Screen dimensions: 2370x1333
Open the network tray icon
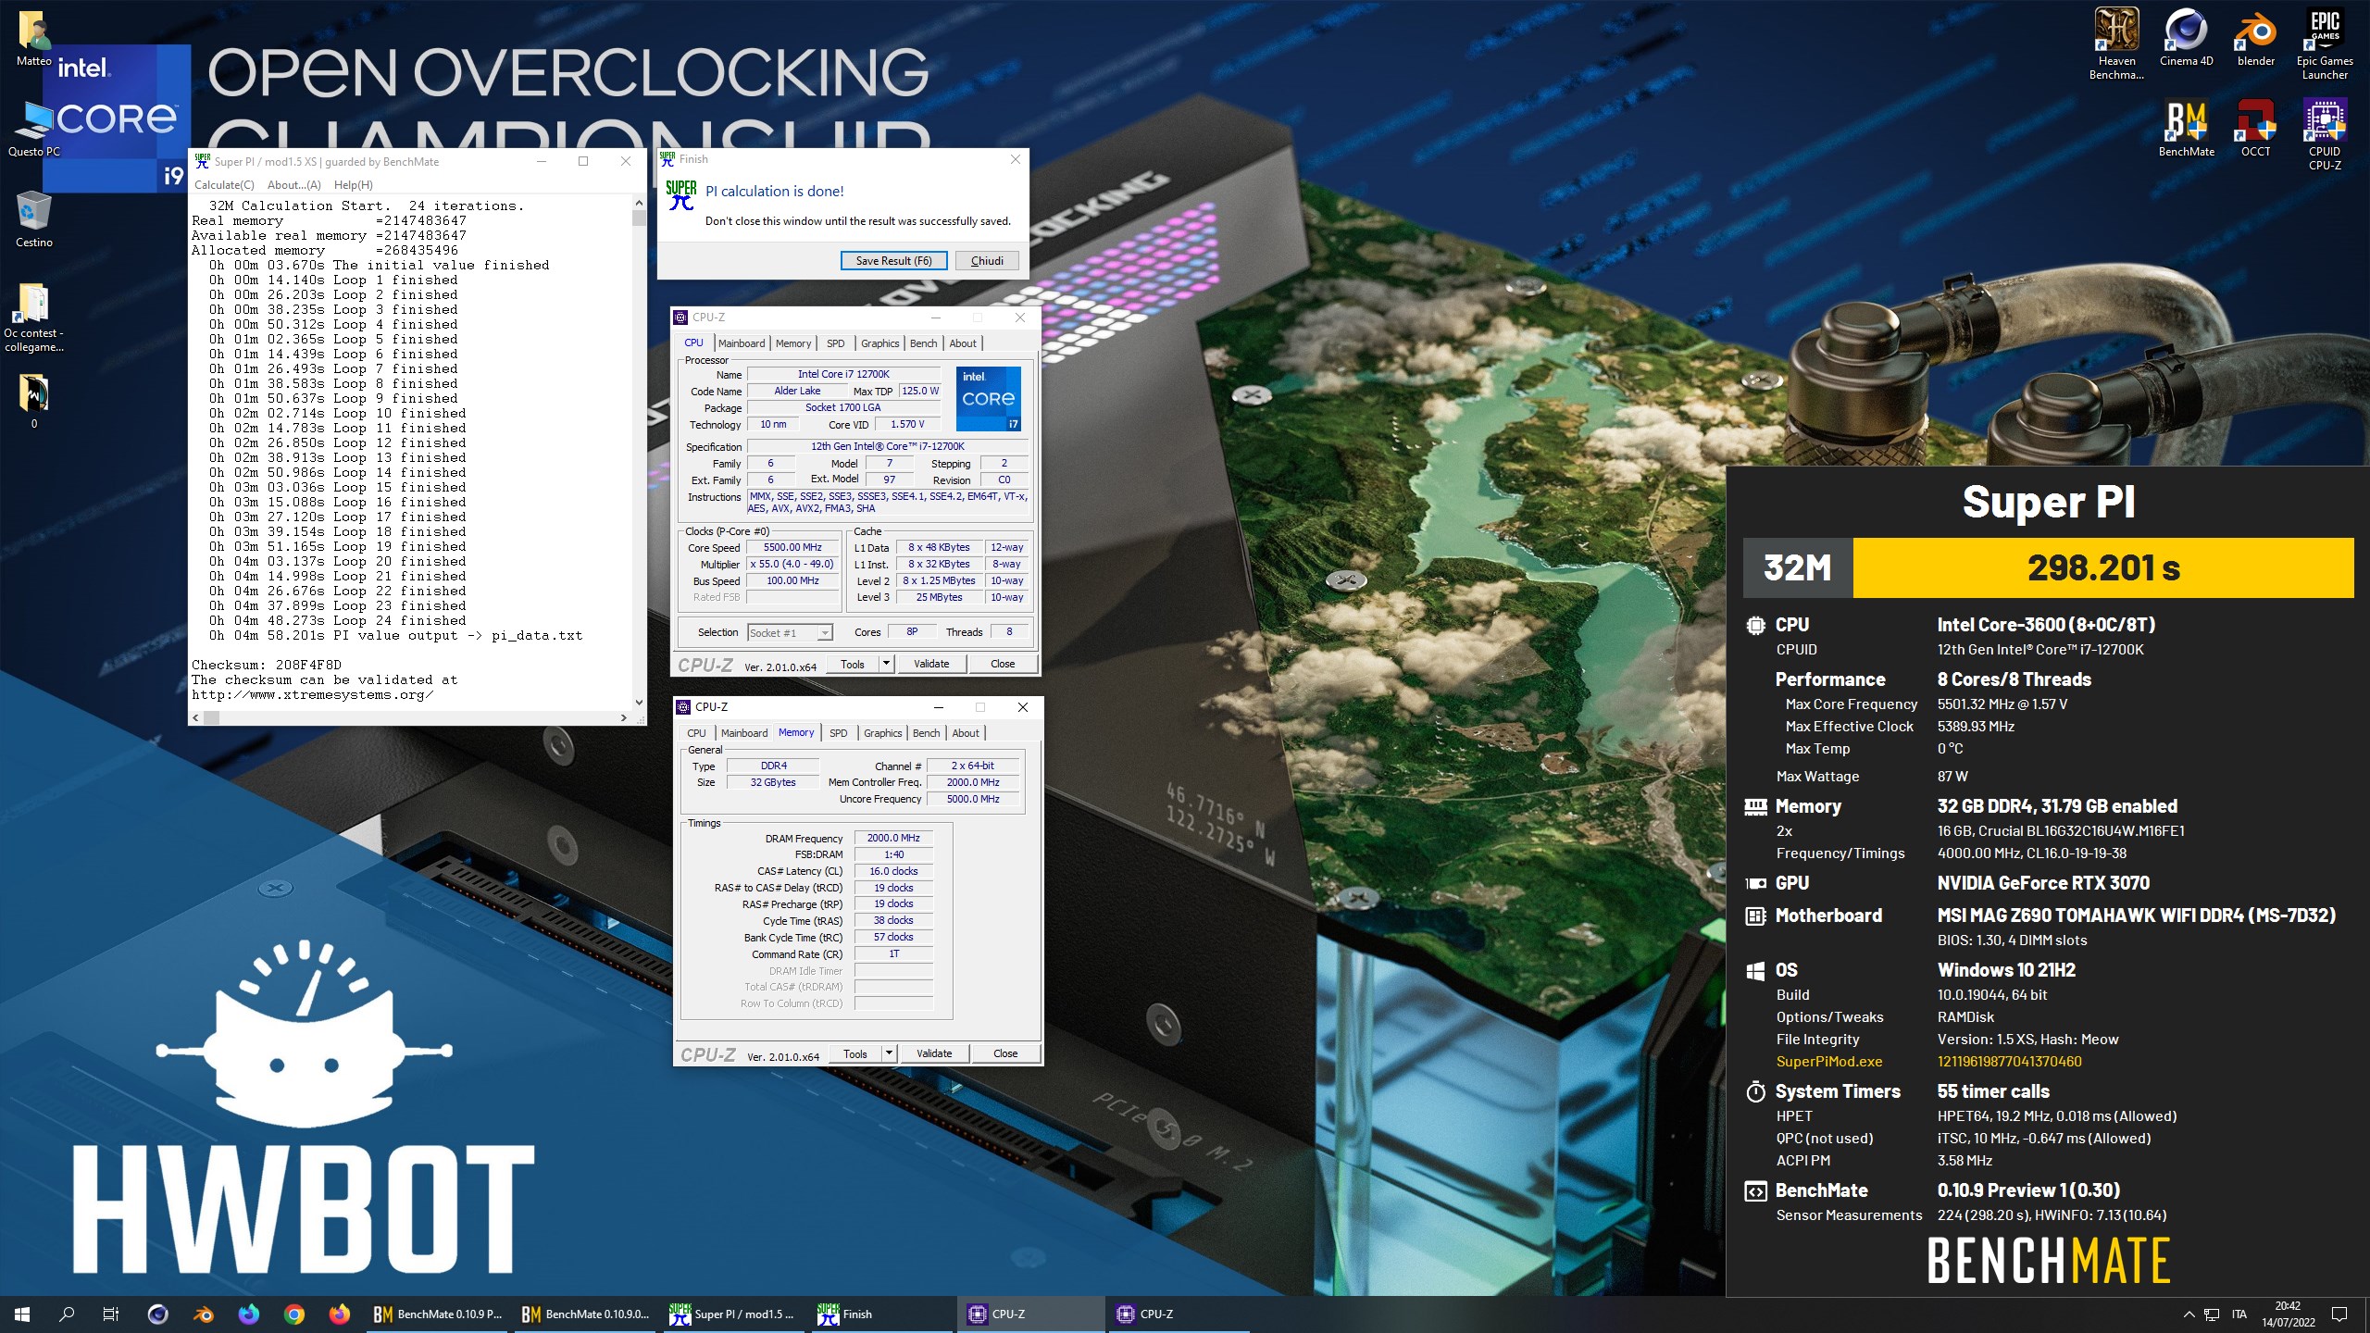(2212, 1314)
